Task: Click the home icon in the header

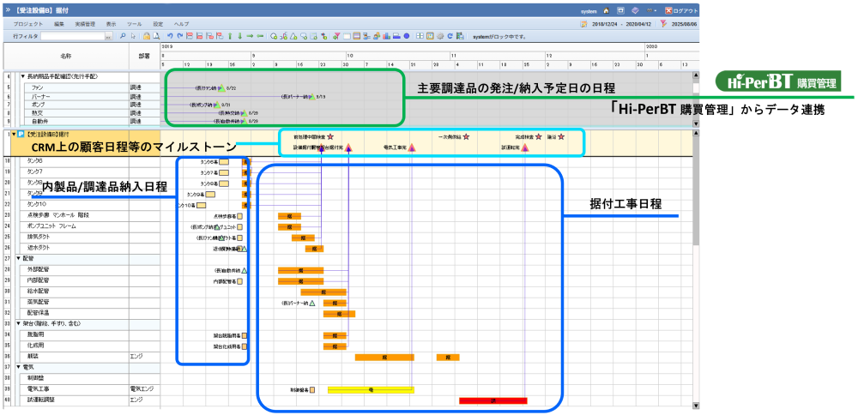Action: point(607,11)
